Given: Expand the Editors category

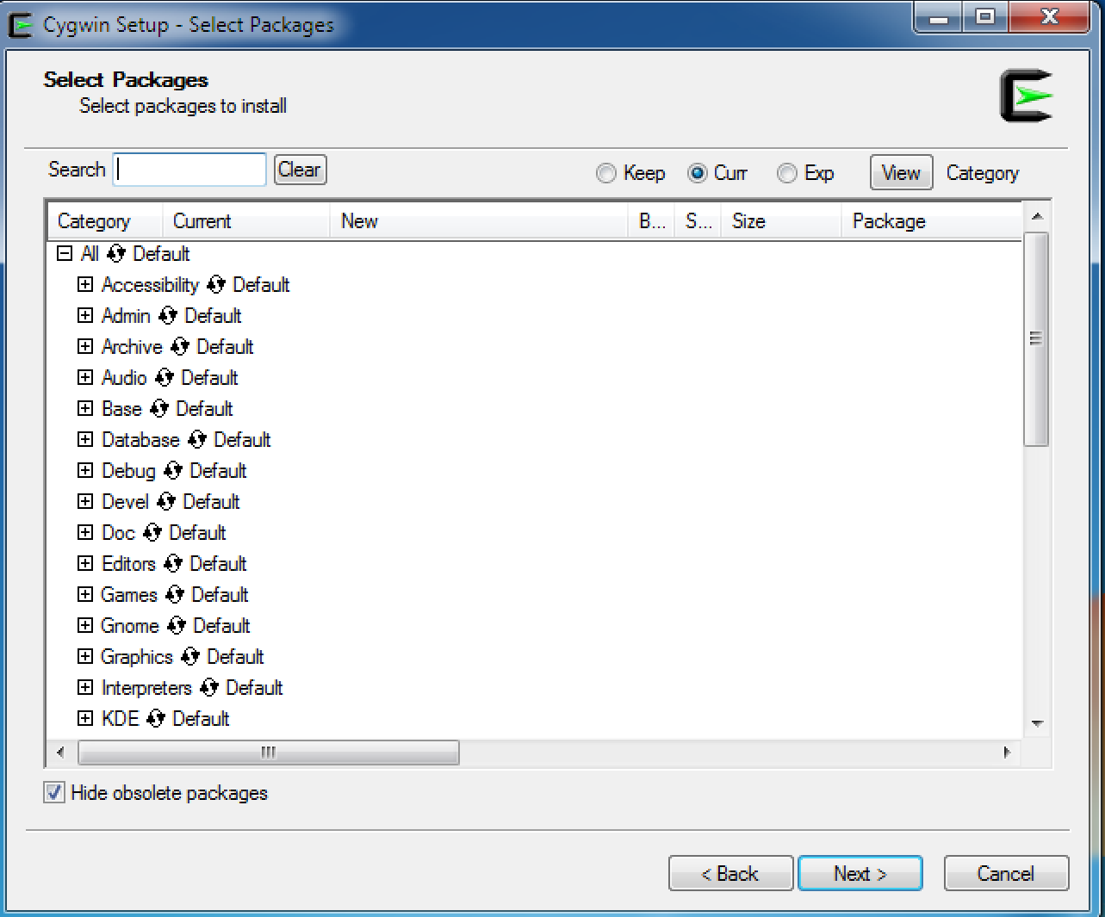Looking at the screenshot, I should point(85,563).
